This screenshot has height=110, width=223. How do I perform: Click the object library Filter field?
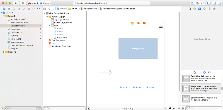coord(204,108)
